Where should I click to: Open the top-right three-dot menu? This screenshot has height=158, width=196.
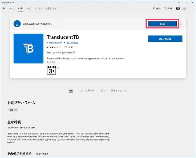[192, 8]
